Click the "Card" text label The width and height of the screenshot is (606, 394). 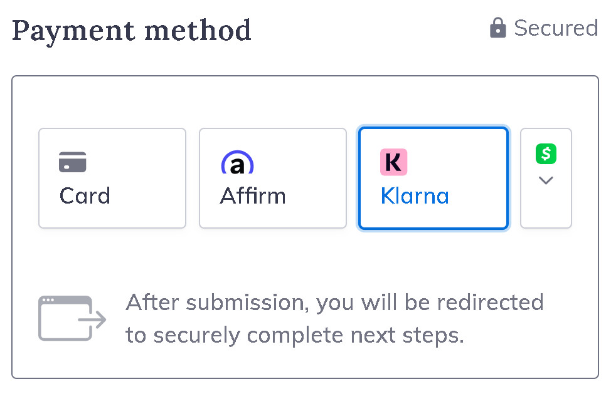pyautogui.click(x=85, y=196)
